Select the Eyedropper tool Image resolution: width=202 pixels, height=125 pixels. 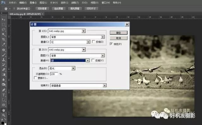coord(3,45)
